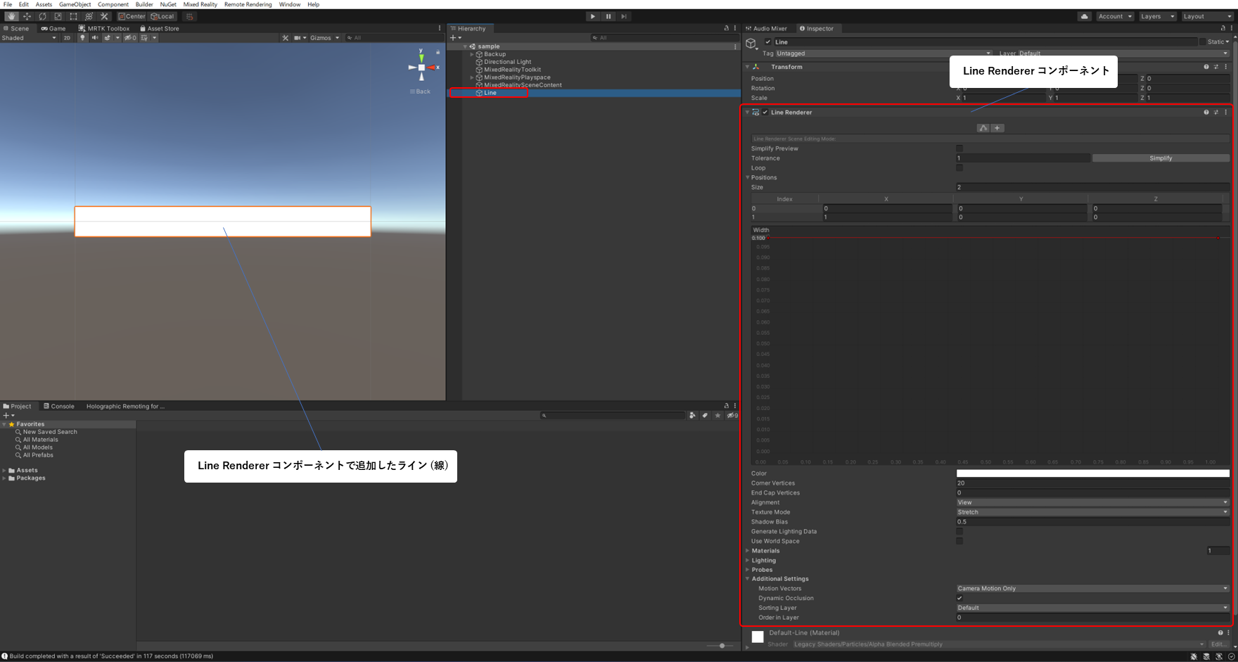Image resolution: width=1238 pixels, height=662 pixels.
Task: Open the GameObject menu
Action: tap(75, 4)
